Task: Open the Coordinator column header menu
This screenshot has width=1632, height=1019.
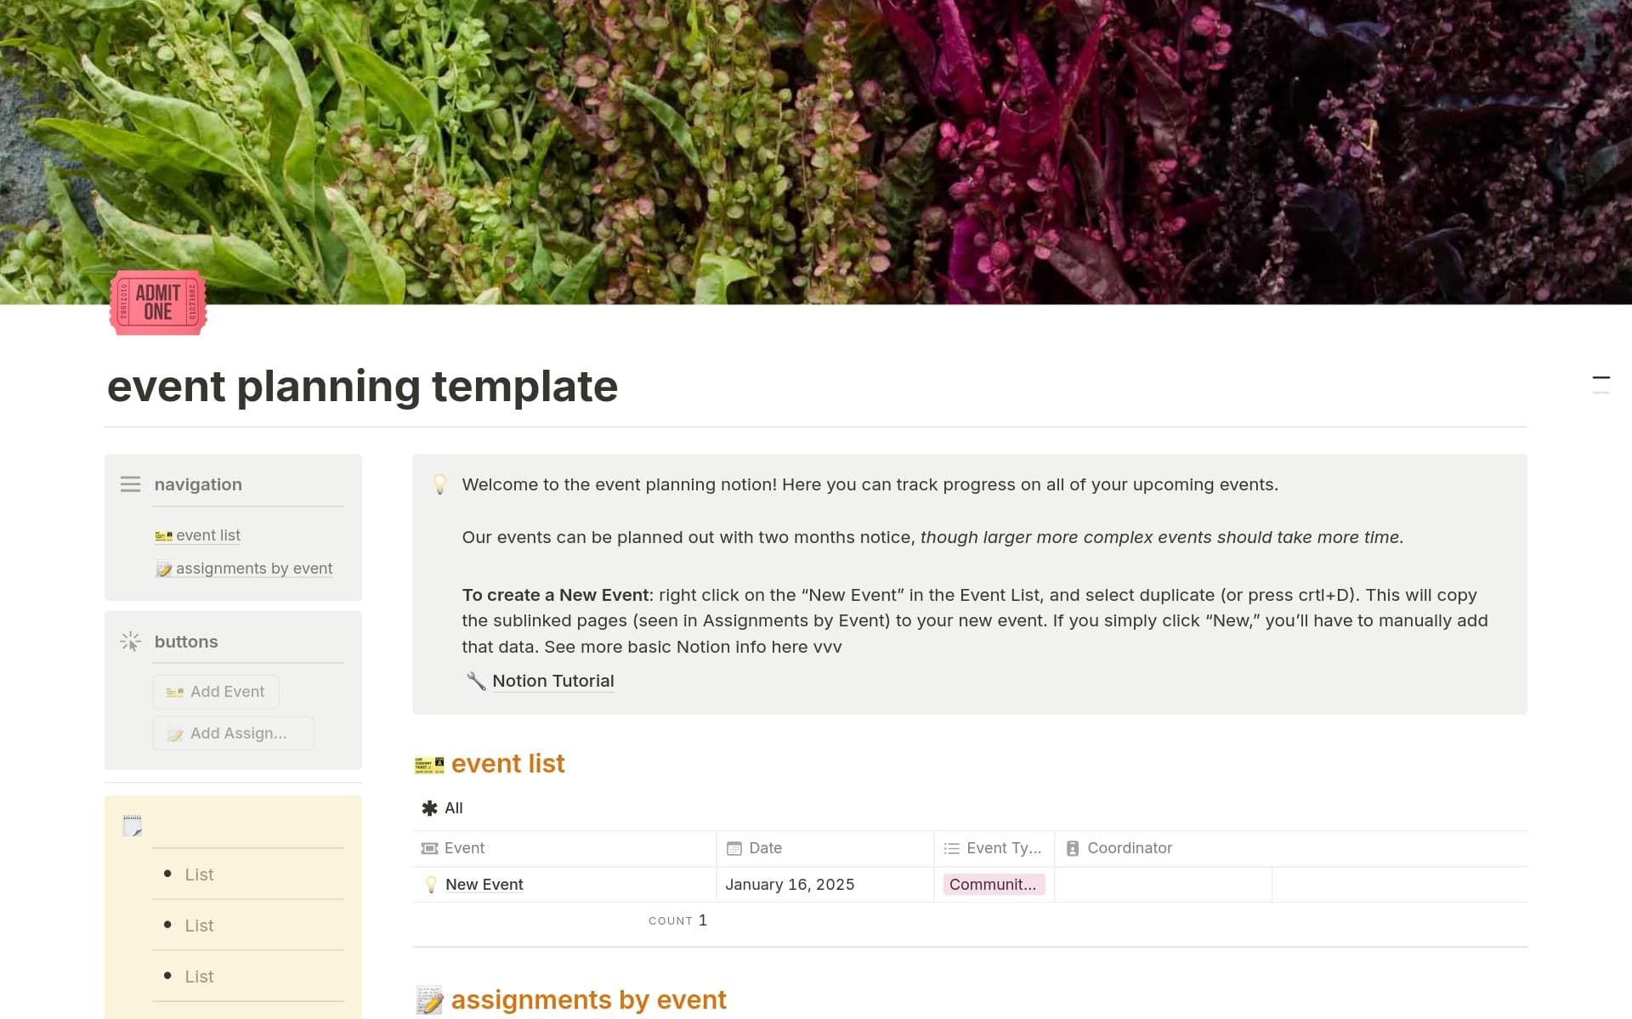Action: 1128,847
